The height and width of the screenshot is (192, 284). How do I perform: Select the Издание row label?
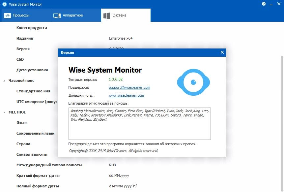(x=25, y=38)
